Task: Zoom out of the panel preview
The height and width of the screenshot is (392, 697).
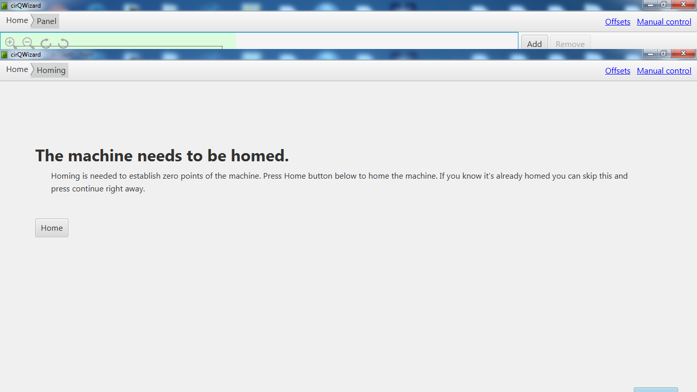Action: (29, 43)
